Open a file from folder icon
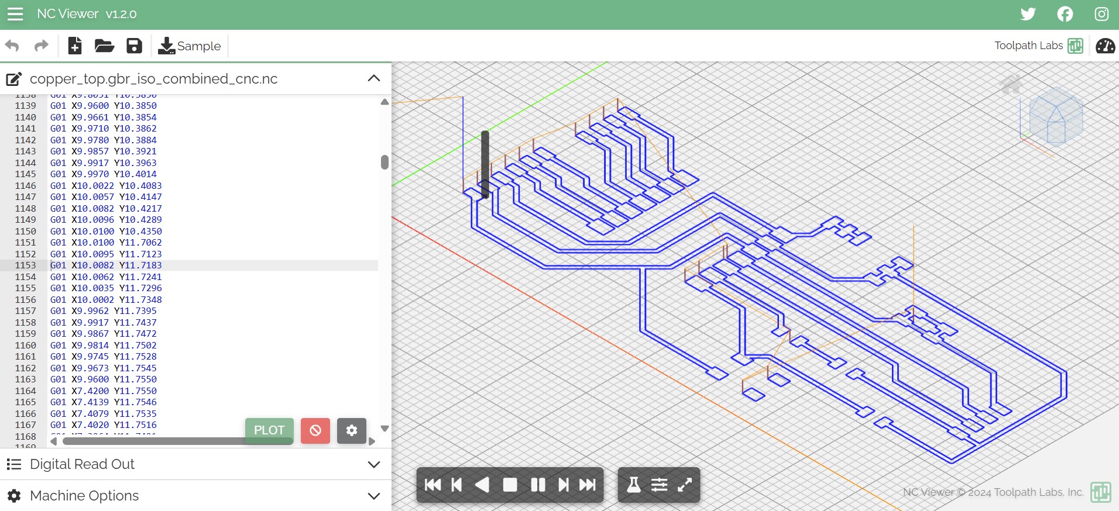1119x511 pixels. click(104, 46)
